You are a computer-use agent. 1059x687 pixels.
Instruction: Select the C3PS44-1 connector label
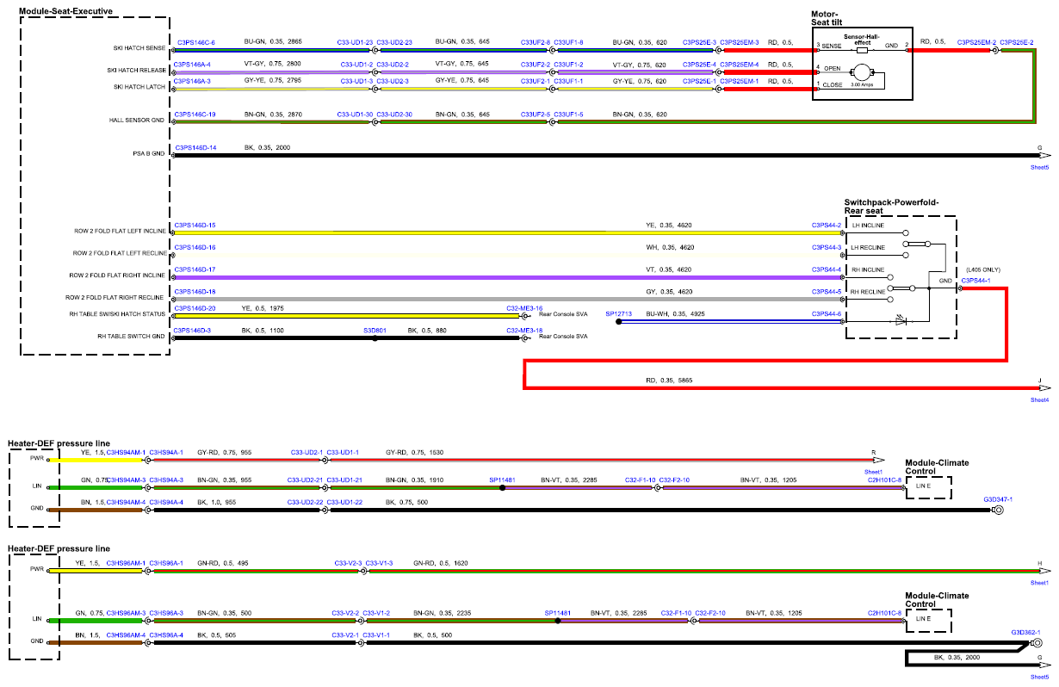pos(975,280)
